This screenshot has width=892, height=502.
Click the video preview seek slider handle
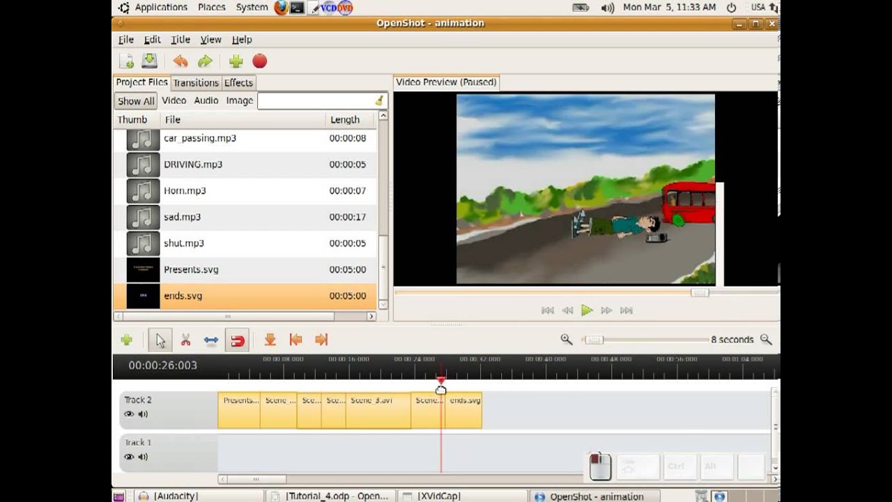click(x=700, y=293)
